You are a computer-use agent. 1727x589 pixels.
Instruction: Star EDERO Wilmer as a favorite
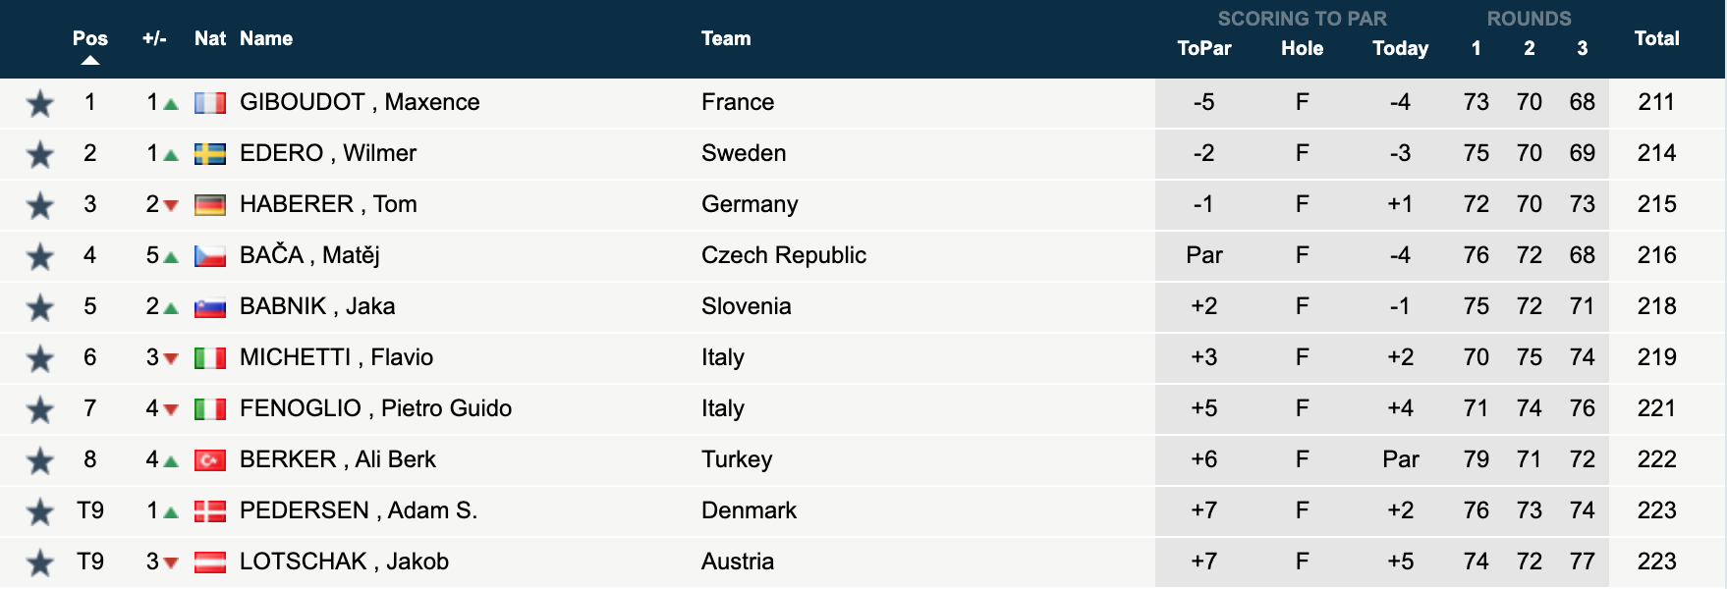coord(39,154)
